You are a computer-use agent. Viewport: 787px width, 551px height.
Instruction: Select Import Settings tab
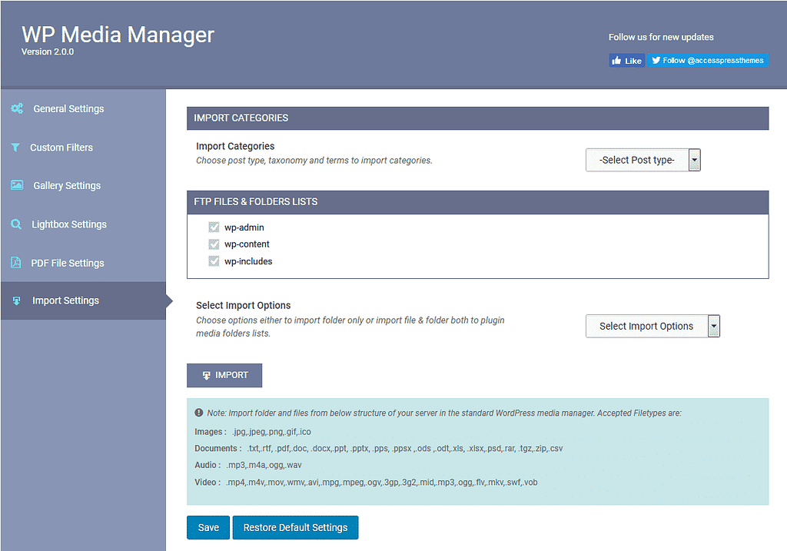83,300
